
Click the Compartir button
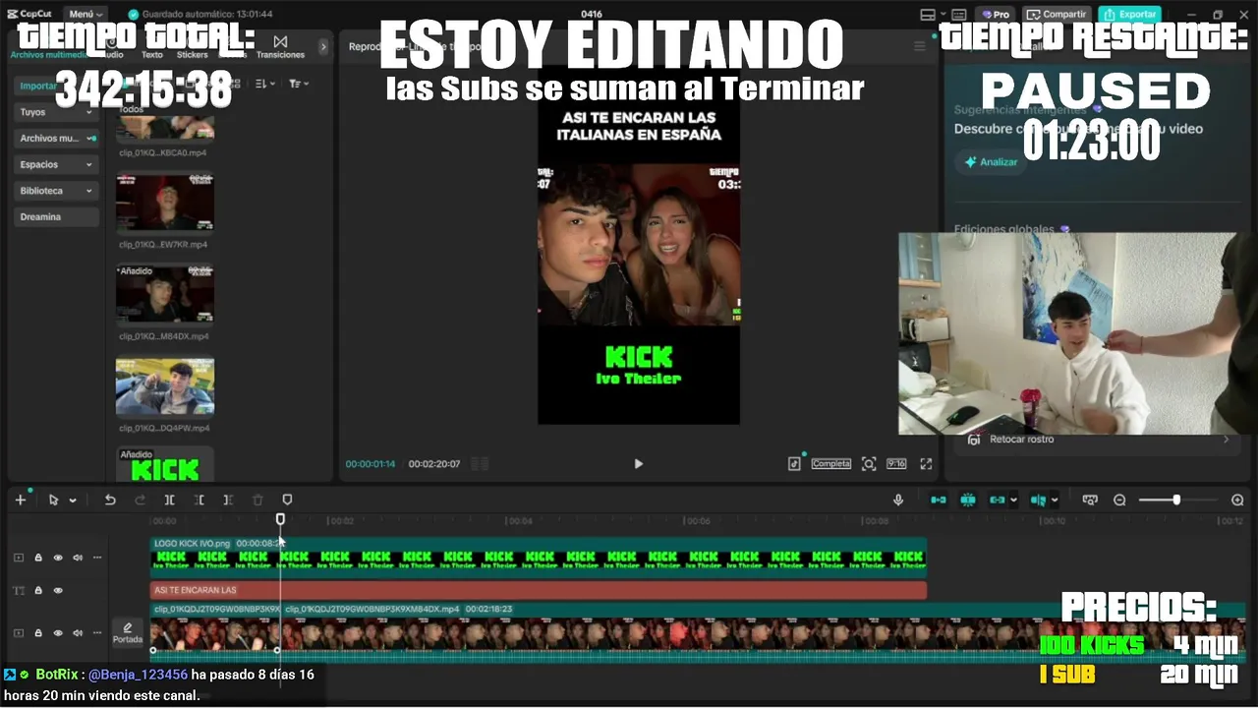tap(1057, 15)
